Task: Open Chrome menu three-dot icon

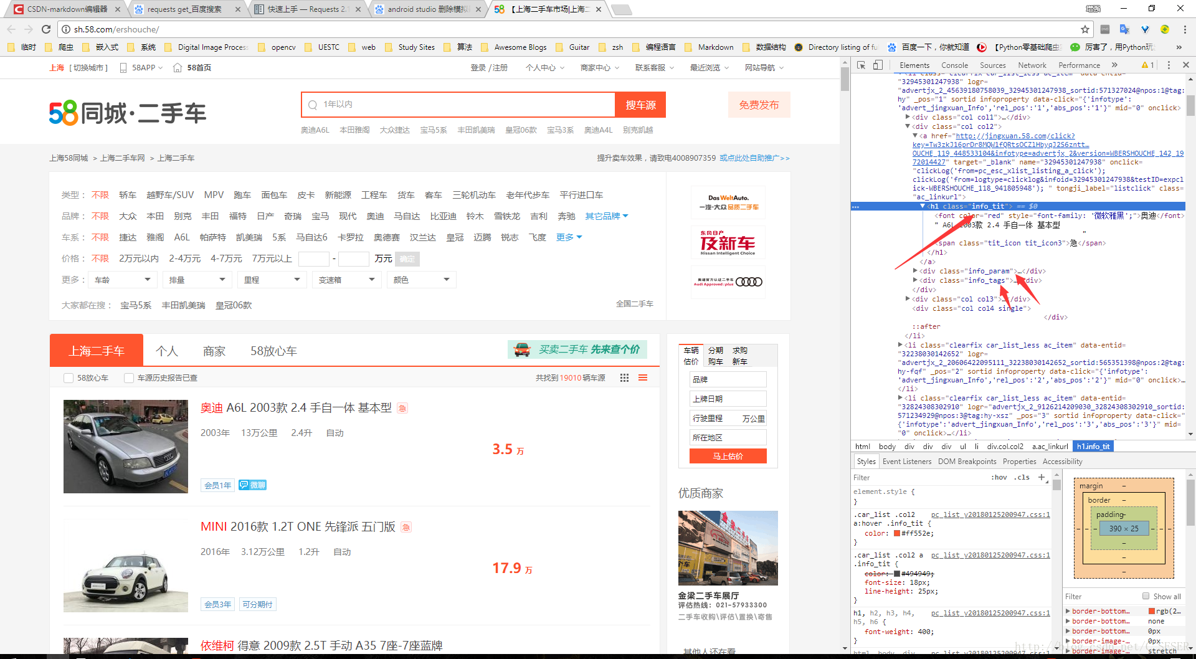Action: (x=1185, y=29)
